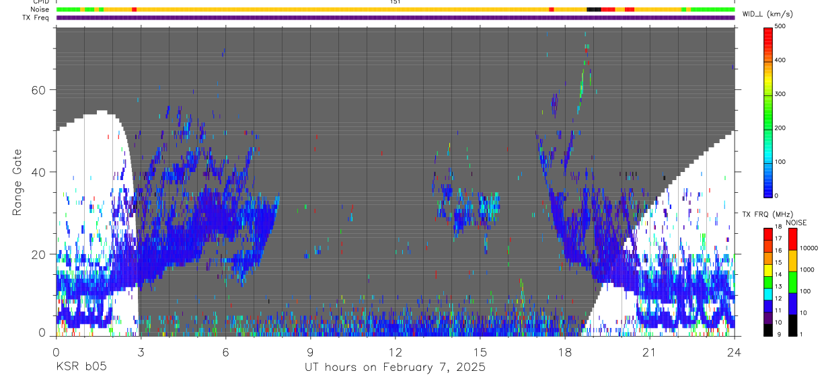
Task: Click the '21' tick on the UT hours axis
Action: [x=649, y=352]
